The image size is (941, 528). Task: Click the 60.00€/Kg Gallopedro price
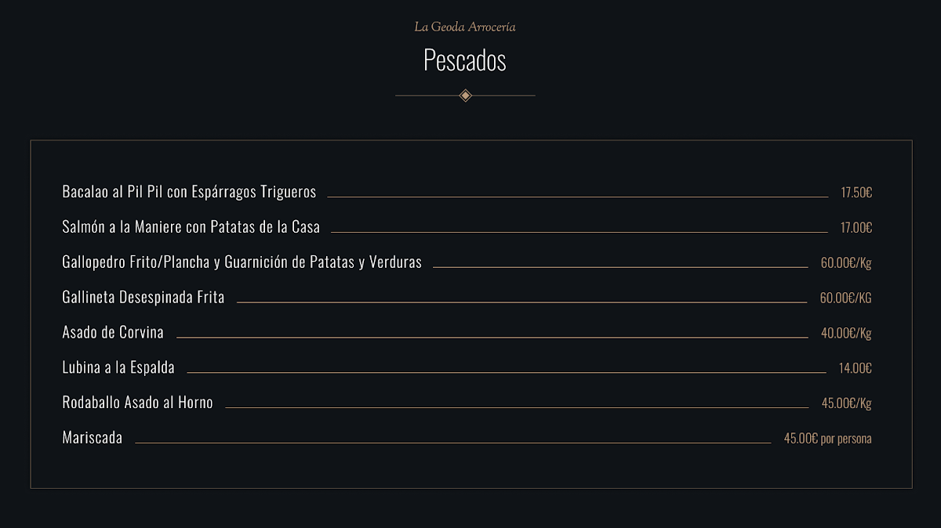click(x=846, y=263)
